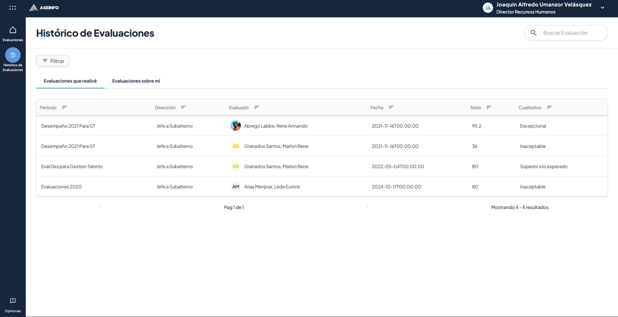Click the Evaluado column header text

coord(239,108)
